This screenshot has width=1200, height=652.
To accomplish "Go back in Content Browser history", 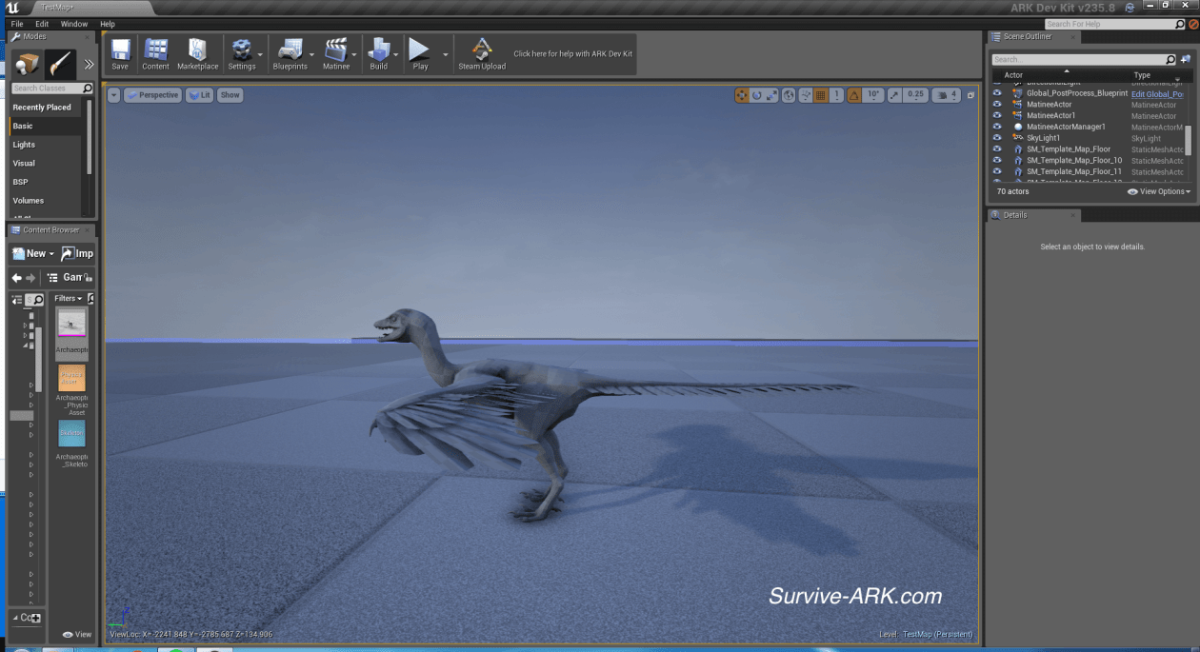I will (x=16, y=278).
